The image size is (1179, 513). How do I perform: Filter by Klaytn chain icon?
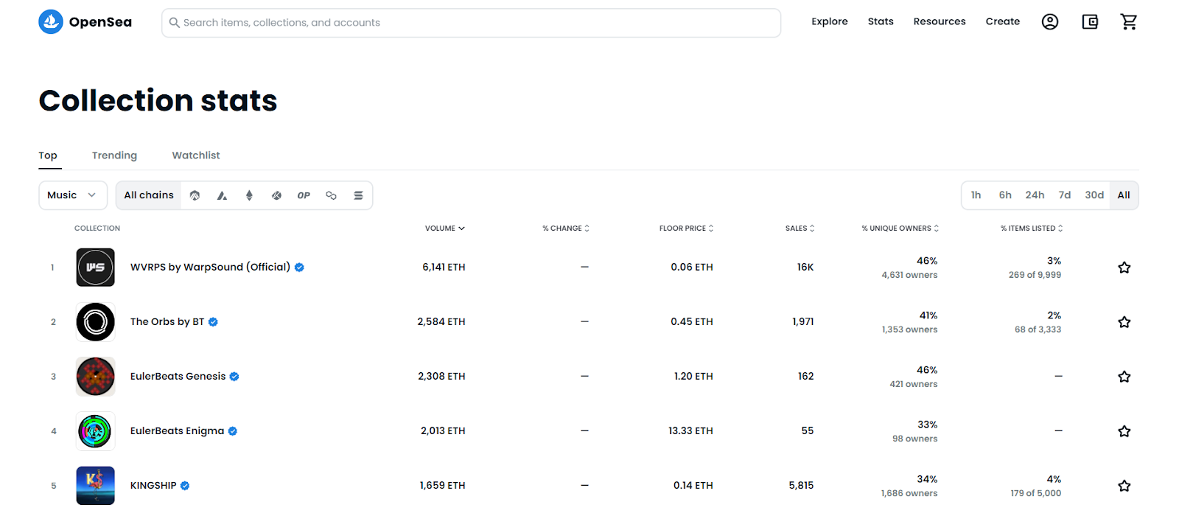(276, 195)
